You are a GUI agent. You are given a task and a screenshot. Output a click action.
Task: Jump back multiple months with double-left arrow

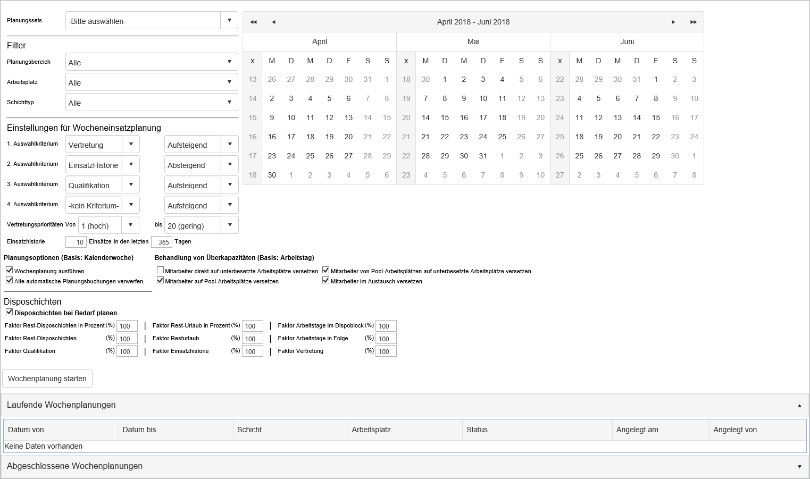coord(254,22)
